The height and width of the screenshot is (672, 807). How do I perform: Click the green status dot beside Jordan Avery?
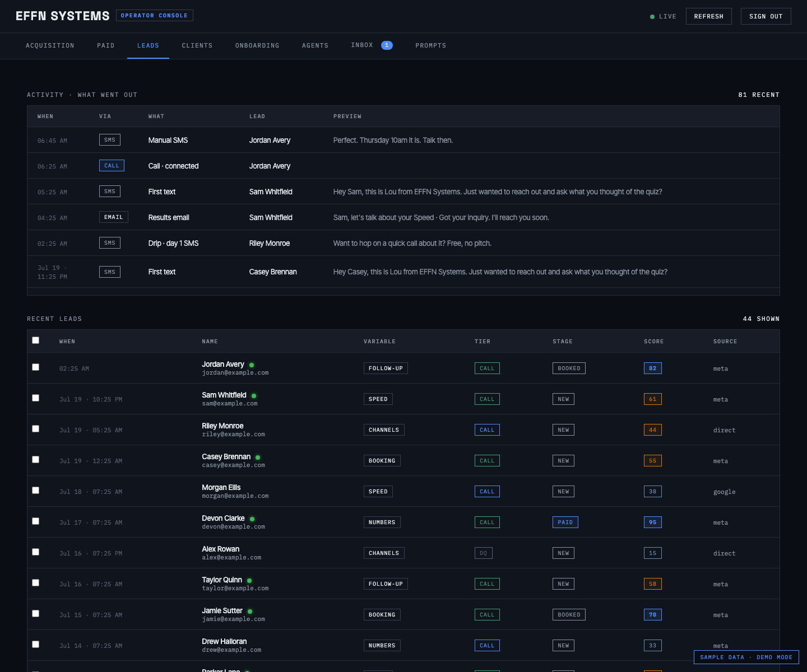(x=252, y=365)
